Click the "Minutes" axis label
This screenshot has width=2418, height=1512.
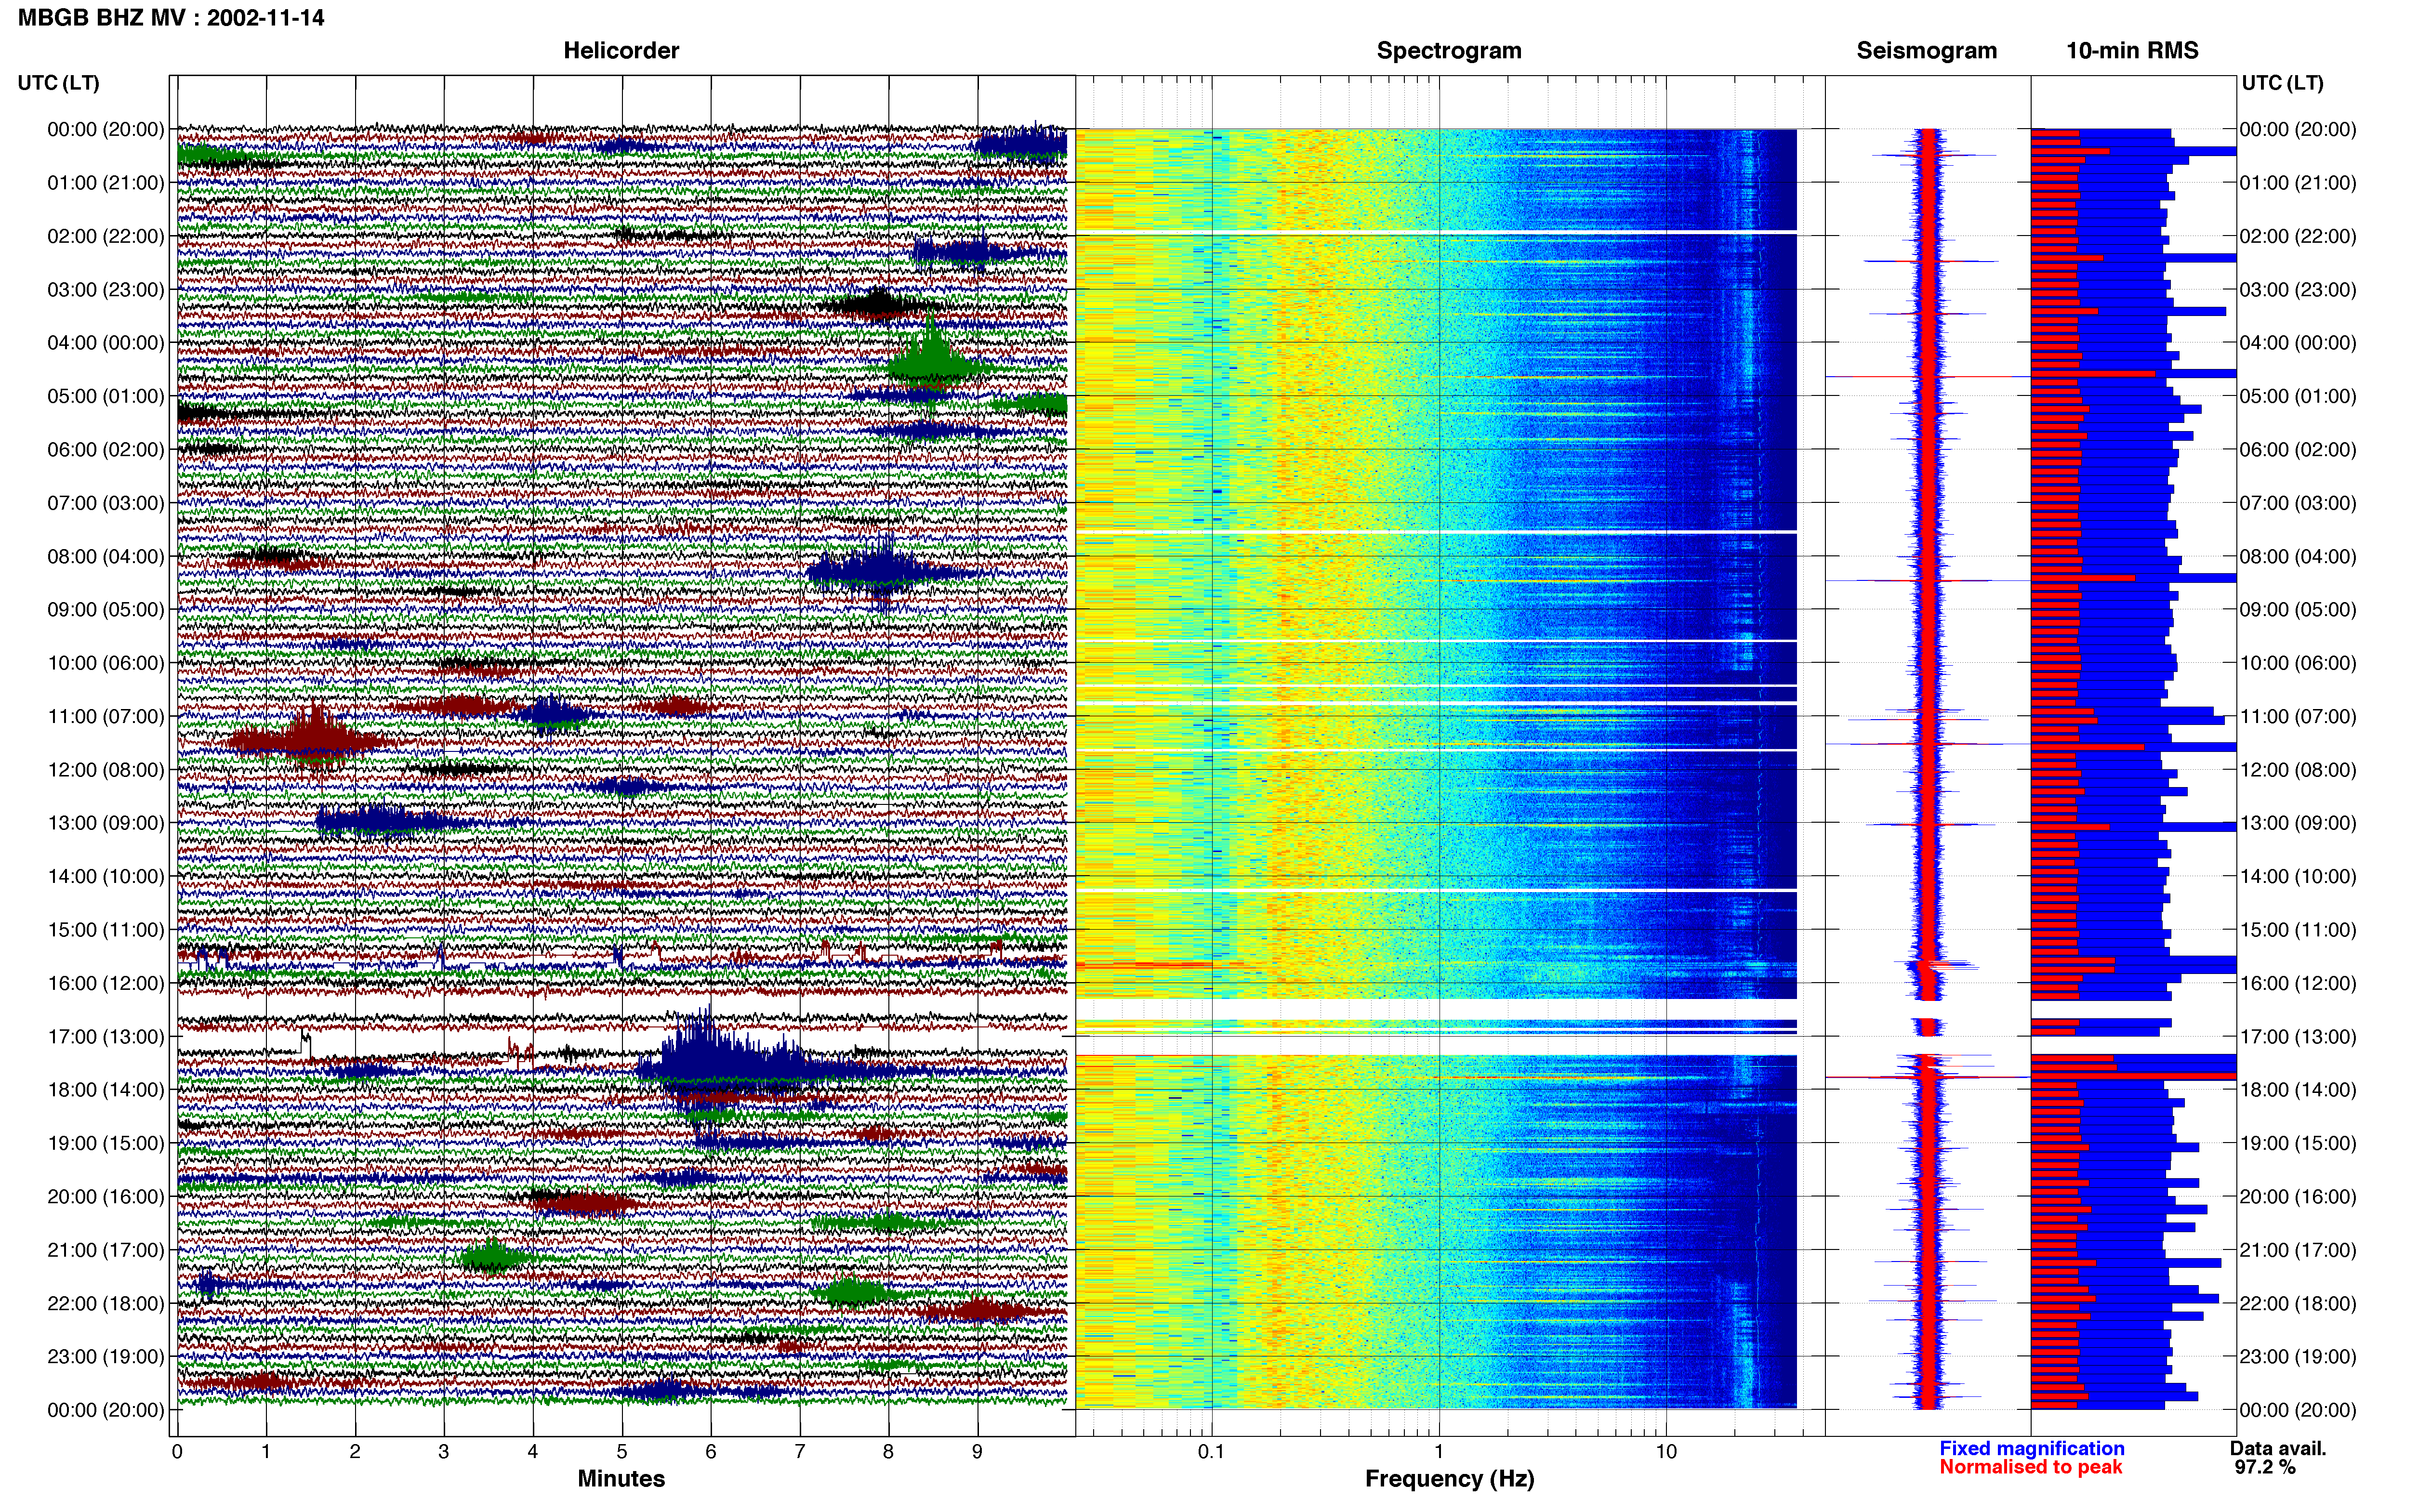(621, 1479)
